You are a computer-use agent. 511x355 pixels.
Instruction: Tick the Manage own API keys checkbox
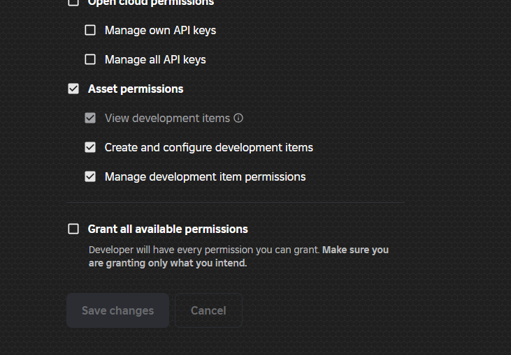[90, 30]
